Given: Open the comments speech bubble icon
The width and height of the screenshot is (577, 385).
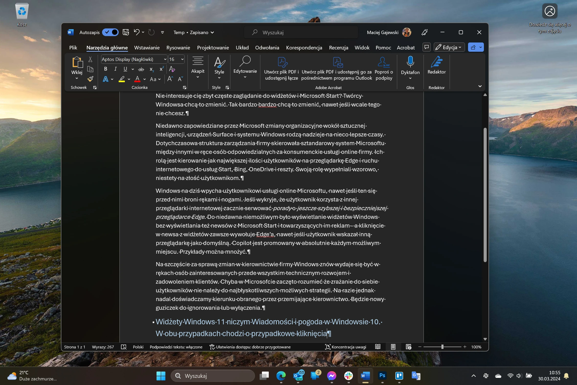Looking at the screenshot, I should point(427,47).
